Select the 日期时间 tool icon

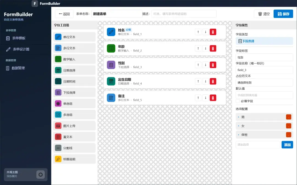tap(58, 81)
